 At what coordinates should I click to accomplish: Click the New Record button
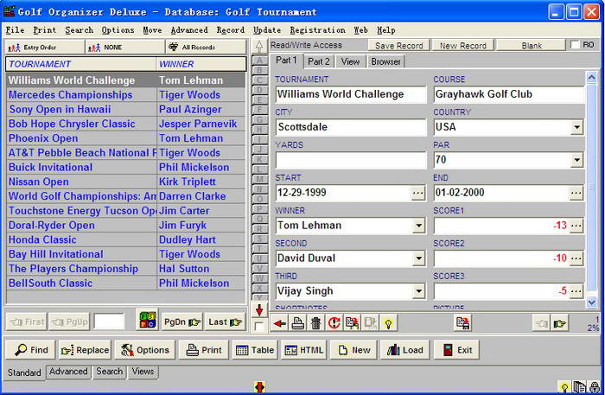click(x=463, y=46)
